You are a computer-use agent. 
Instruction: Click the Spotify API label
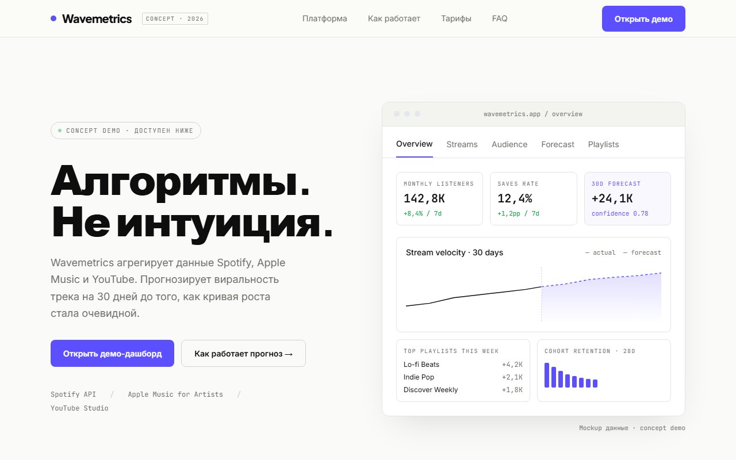74,394
